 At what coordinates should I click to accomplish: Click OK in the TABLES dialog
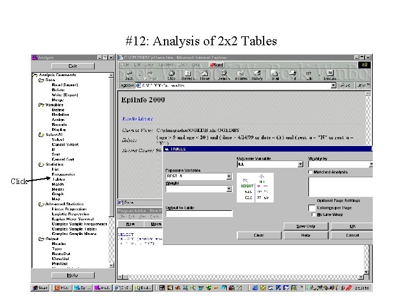click(352, 226)
